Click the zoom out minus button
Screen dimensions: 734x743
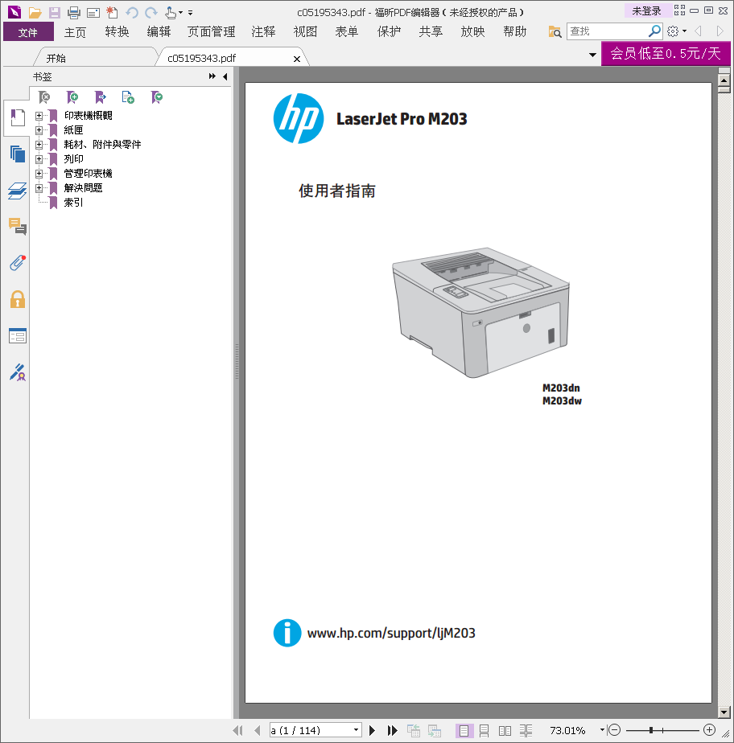pyautogui.click(x=615, y=730)
